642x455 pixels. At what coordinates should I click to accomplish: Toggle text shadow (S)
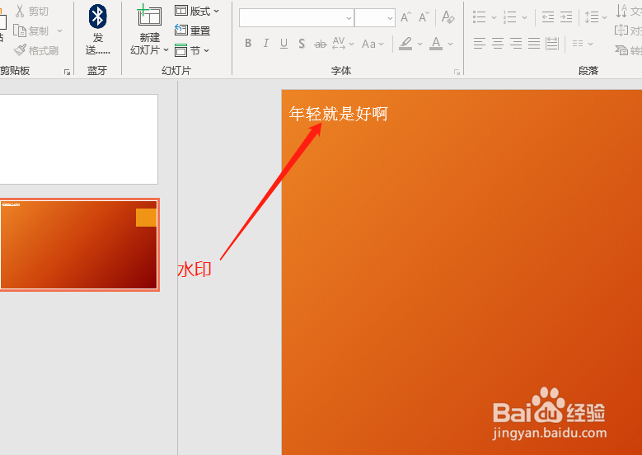point(302,44)
